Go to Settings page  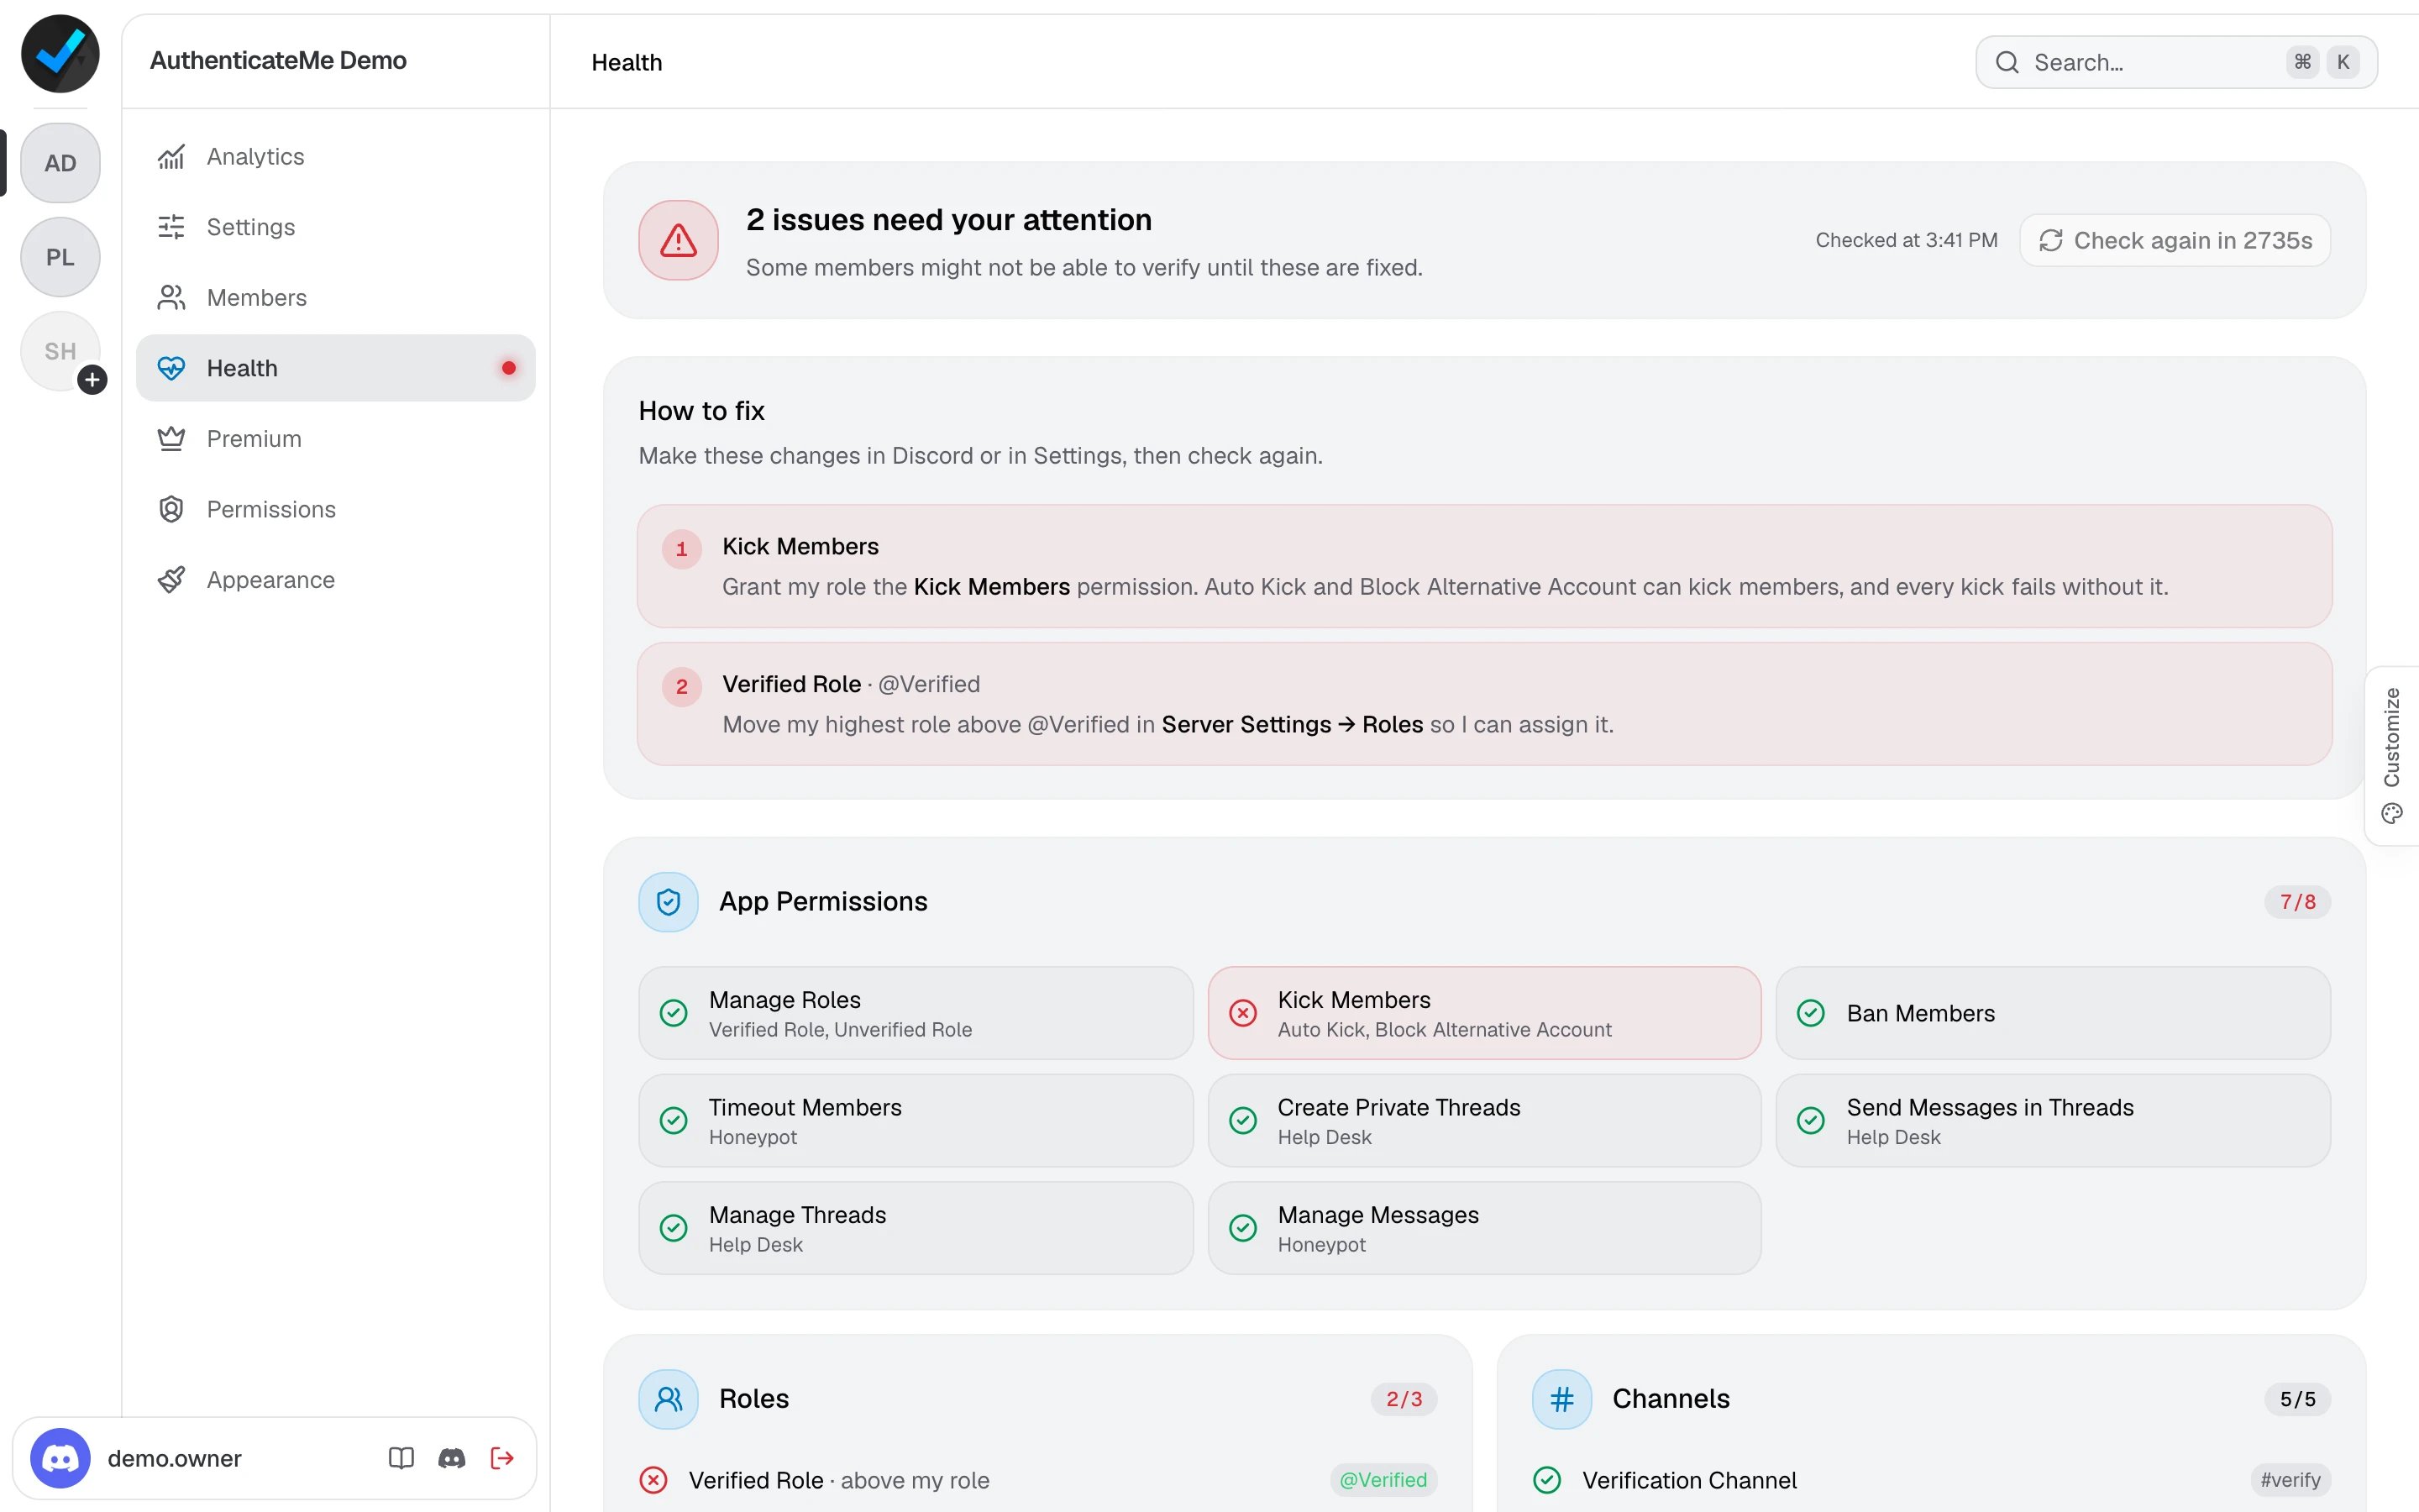336,227
